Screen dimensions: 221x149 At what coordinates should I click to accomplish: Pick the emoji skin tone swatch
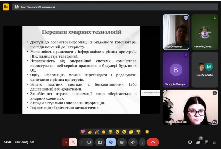(147, 132)
